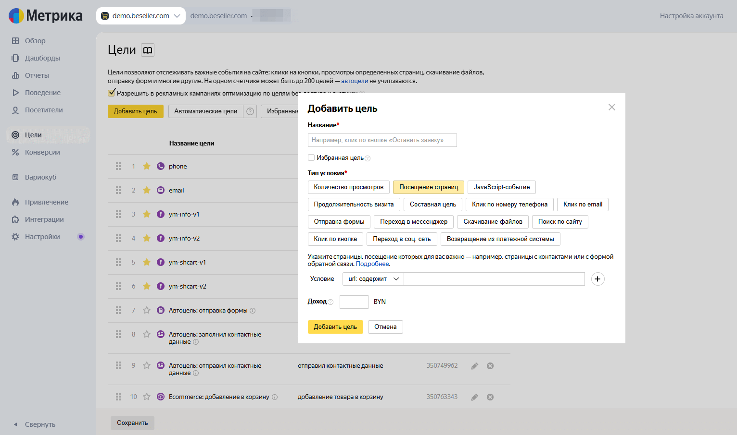Click info icon next to Автоцель: отправка формы
This screenshot has width=737, height=435.
(253, 311)
